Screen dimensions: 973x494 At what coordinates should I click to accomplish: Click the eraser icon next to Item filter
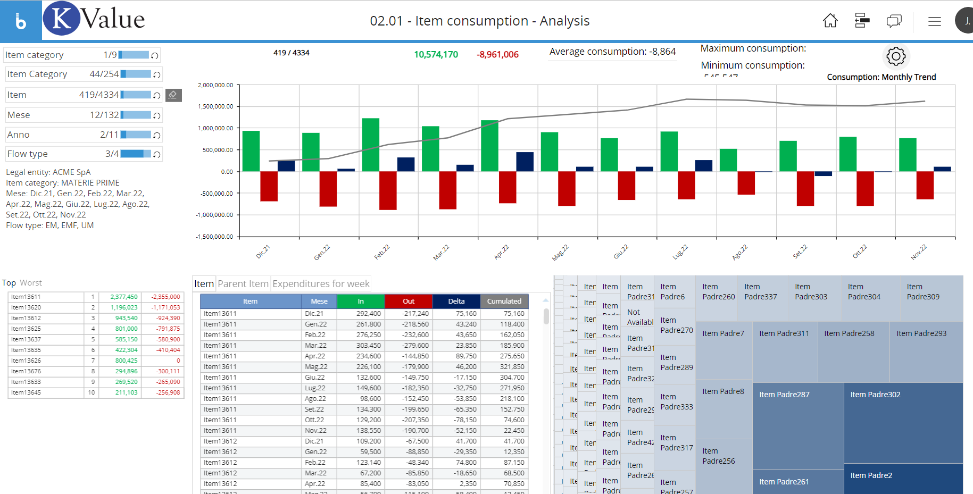173,95
